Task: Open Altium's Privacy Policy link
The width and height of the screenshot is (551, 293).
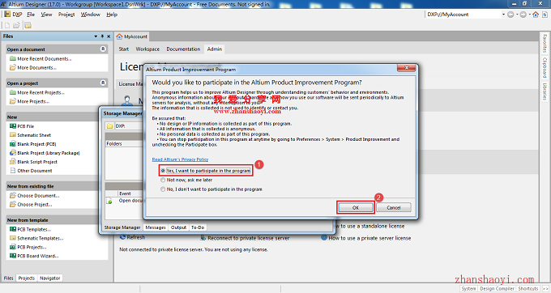Action: (180, 159)
